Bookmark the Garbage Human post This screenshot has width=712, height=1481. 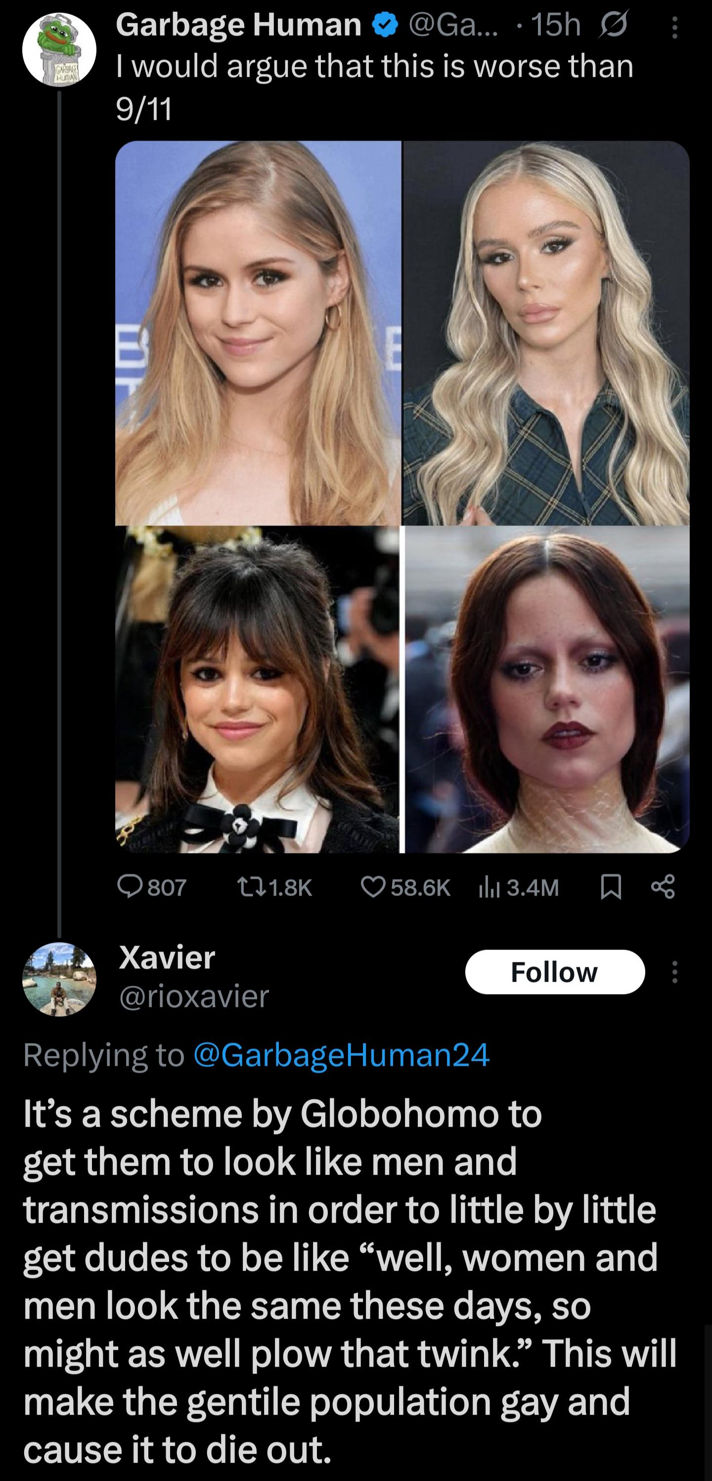point(610,887)
